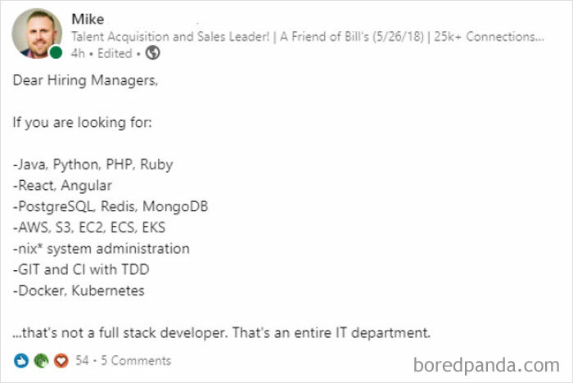Open the author name Mike
The width and height of the screenshot is (573, 383).
(x=88, y=19)
